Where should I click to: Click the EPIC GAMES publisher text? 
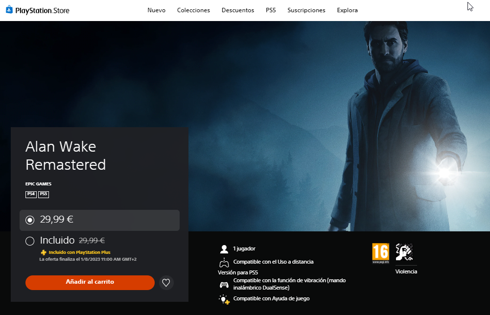39,184
